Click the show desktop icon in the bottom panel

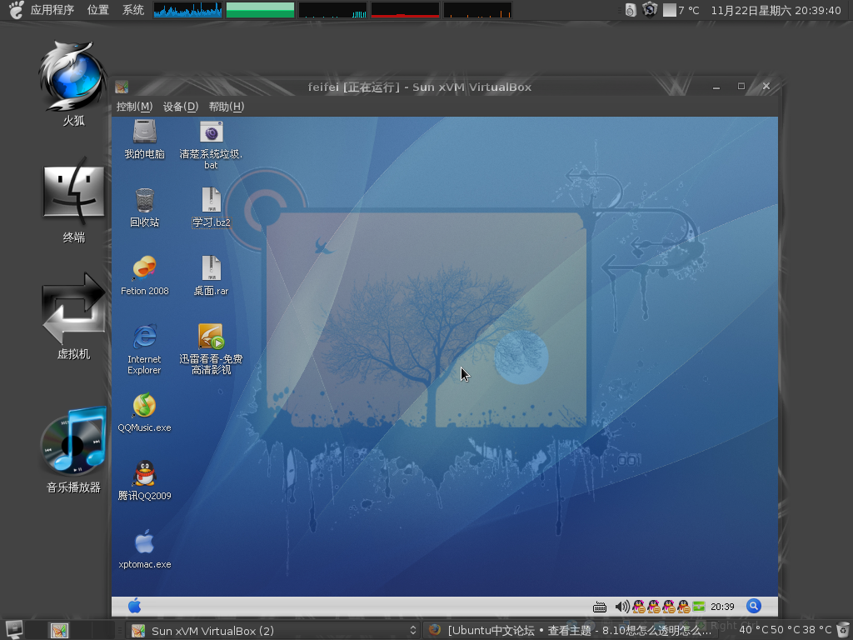tap(13, 630)
